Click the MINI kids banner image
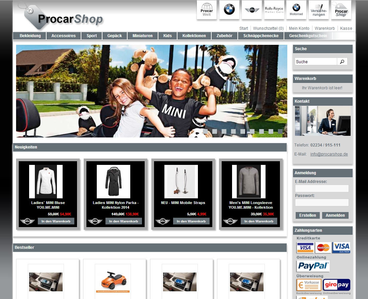The width and height of the screenshot is (368, 299). 152,91
